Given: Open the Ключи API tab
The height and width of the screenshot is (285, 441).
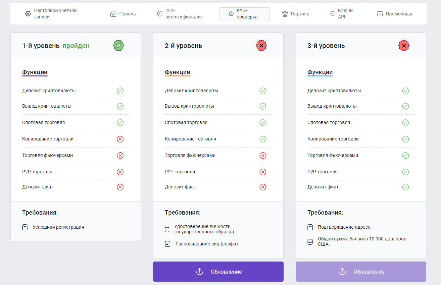Looking at the screenshot, I should 342,14.
